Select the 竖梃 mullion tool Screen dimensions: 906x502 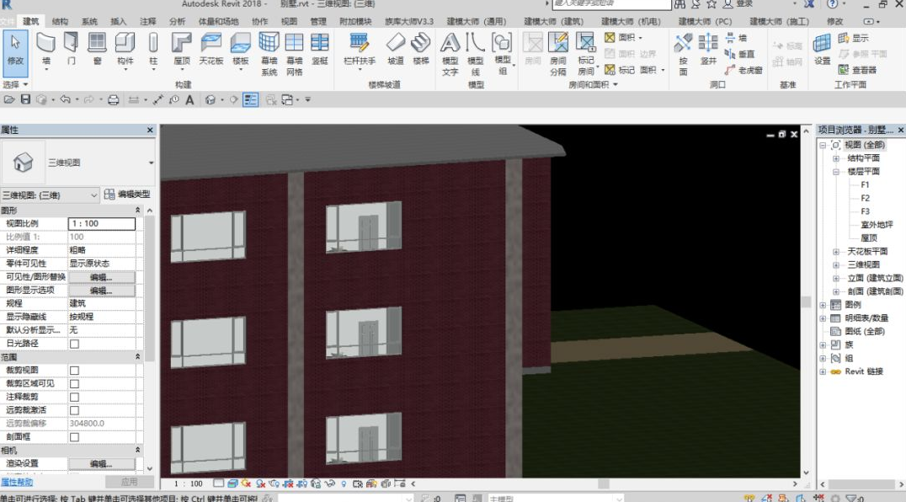(319, 49)
